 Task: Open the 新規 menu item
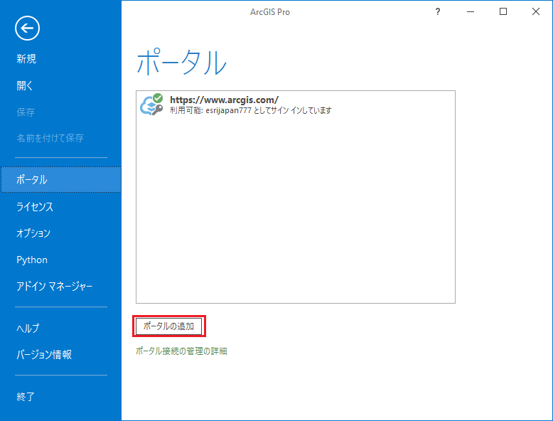click(26, 58)
